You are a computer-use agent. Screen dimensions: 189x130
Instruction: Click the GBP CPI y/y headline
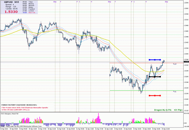pyautogui.click(x=15, y=110)
